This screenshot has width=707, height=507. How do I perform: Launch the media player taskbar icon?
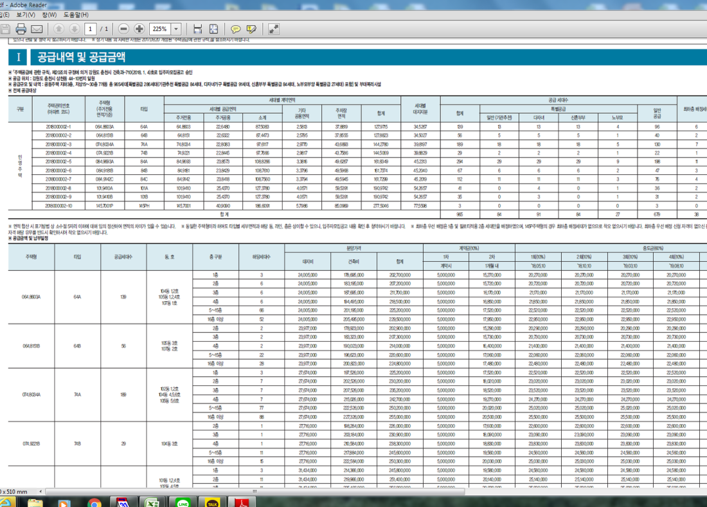(64, 502)
